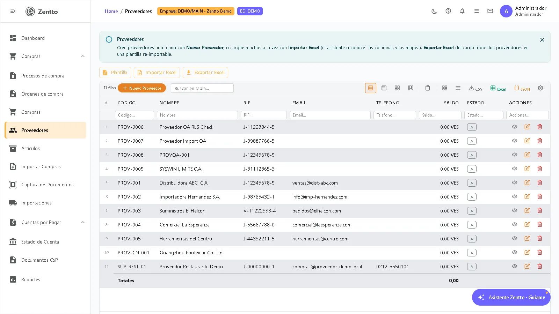Focus the Buscar en tabla search field
Viewport: 559px width, 314px height.
[202, 88]
